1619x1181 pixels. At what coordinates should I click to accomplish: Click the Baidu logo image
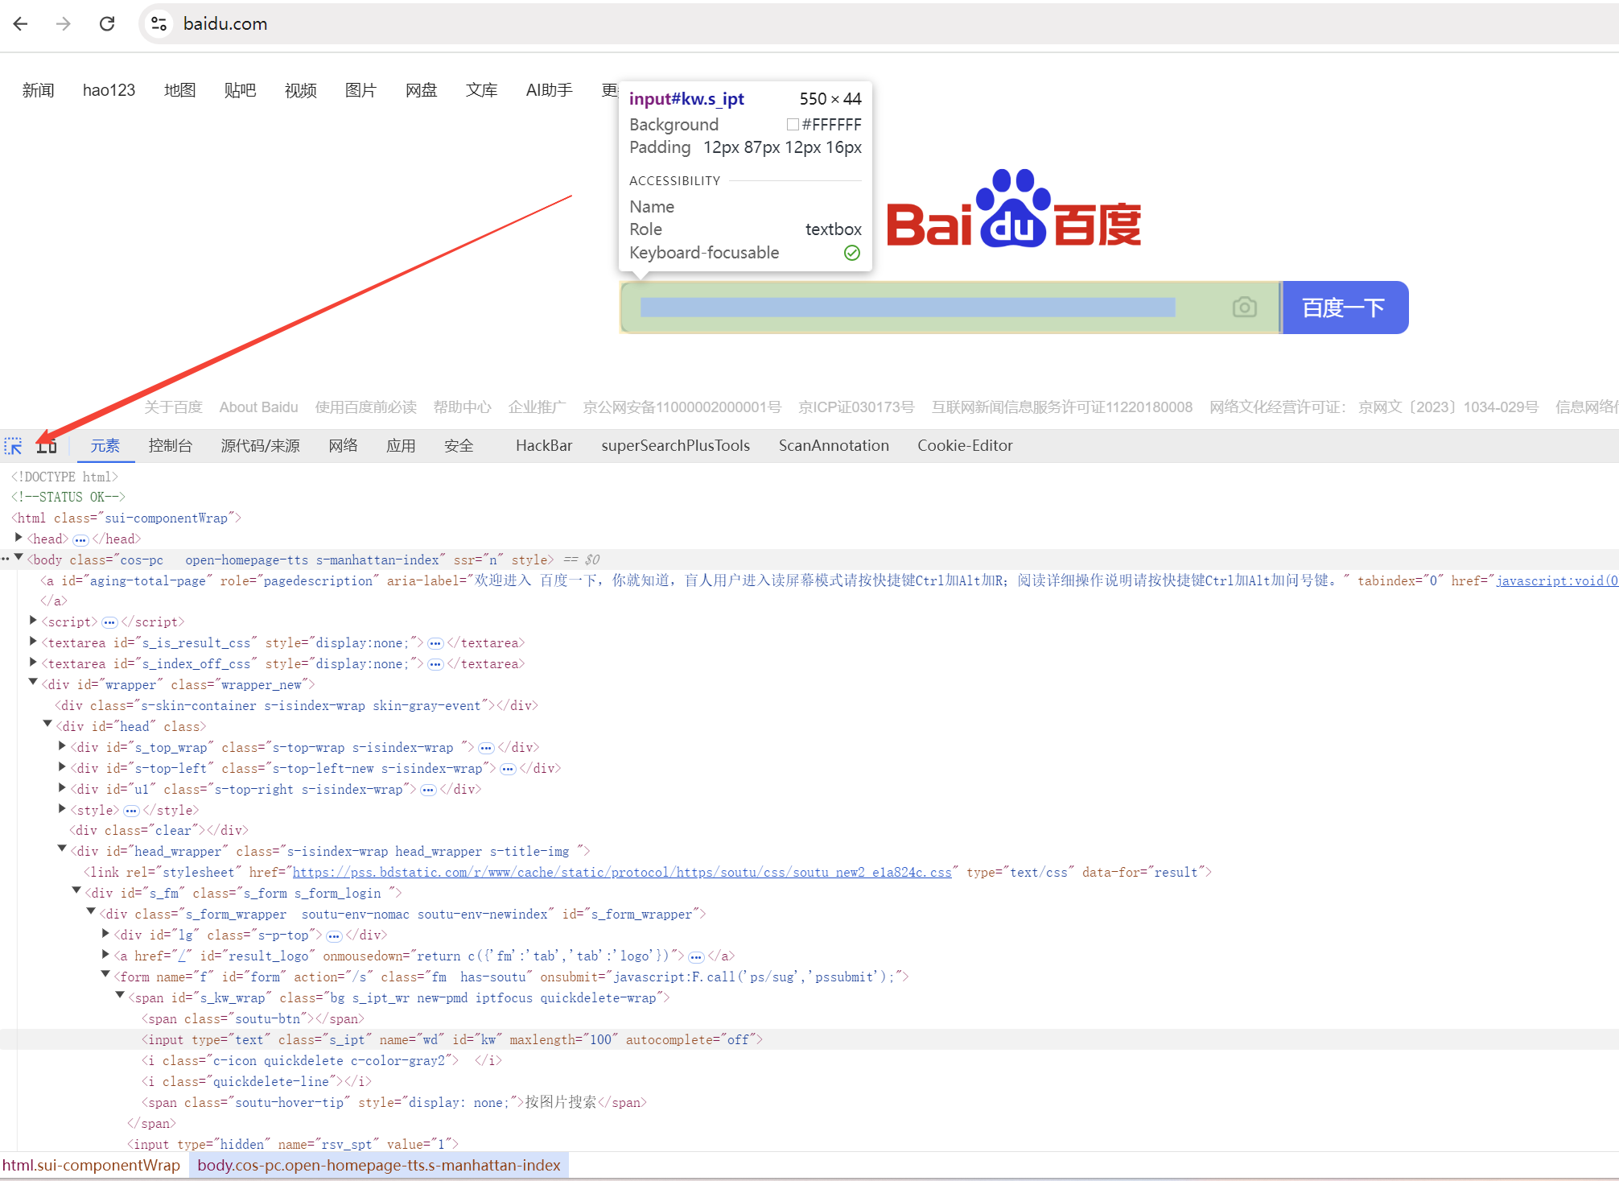(x=1014, y=211)
